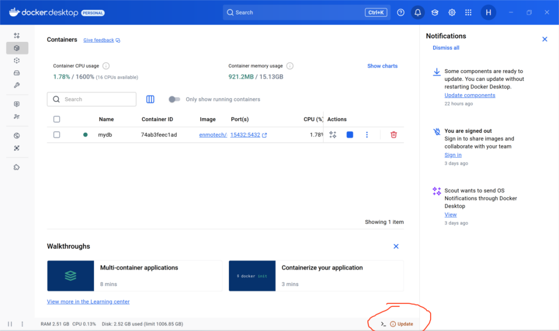
Task: Click the top header Search bar
Action: pos(307,13)
